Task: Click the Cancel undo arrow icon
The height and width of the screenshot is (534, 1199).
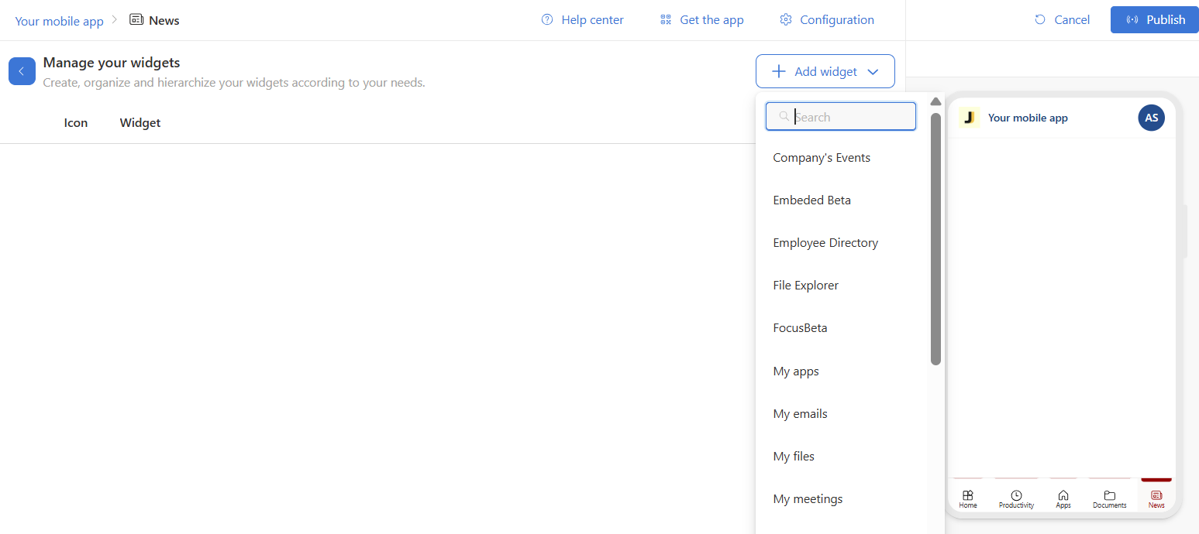Action: pos(1040,20)
